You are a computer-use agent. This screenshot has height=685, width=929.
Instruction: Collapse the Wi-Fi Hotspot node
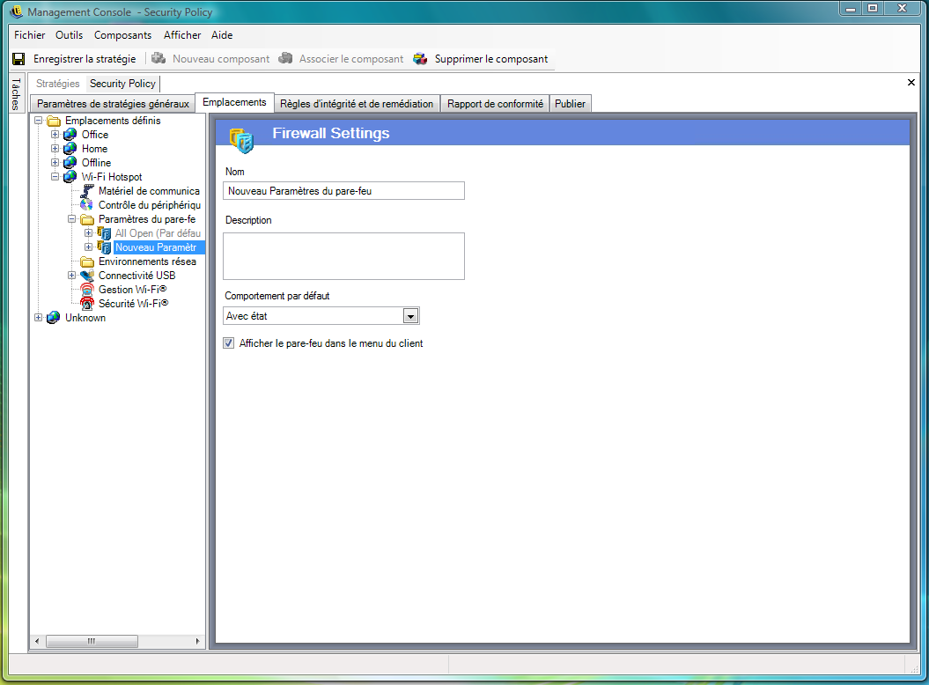[x=55, y=177]
